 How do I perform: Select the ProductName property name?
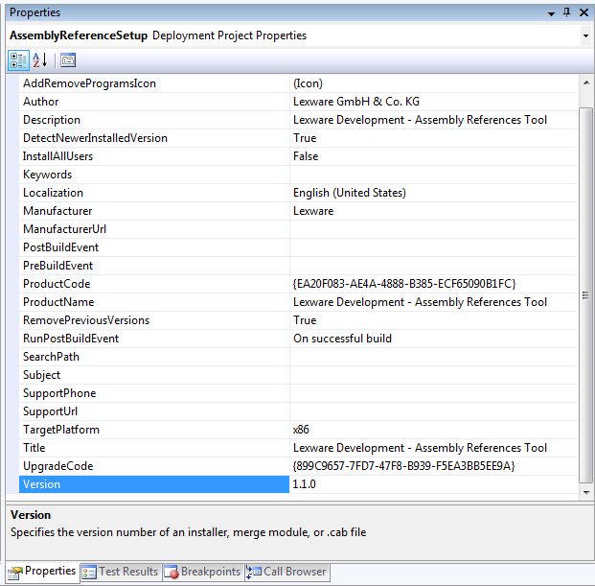pyautogui.click(x=154, y=302)
